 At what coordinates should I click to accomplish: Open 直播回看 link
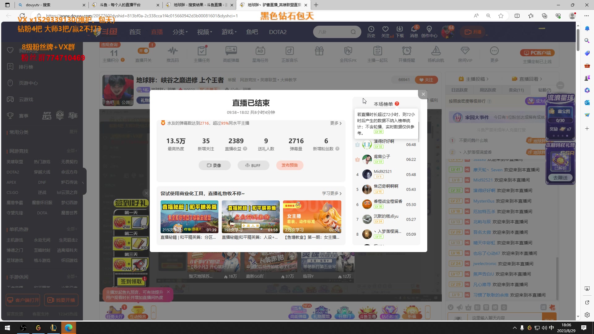(x=527, y=79)
